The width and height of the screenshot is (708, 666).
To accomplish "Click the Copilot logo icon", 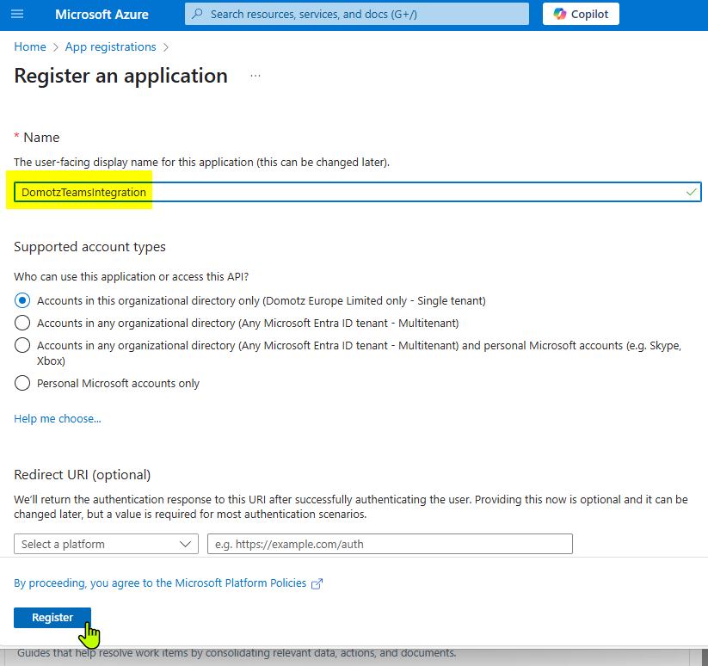I will (560, 14).
